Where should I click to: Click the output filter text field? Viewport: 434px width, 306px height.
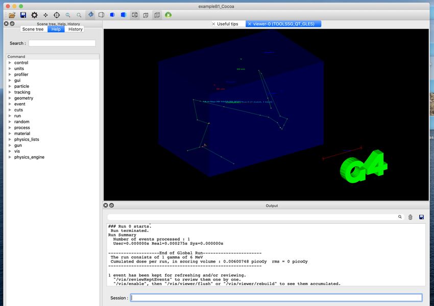[x=252, y=217]
